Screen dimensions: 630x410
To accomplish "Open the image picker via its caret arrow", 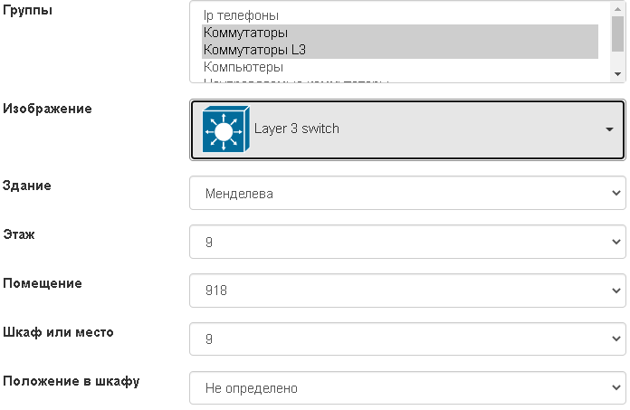I will tap(609, 129).
